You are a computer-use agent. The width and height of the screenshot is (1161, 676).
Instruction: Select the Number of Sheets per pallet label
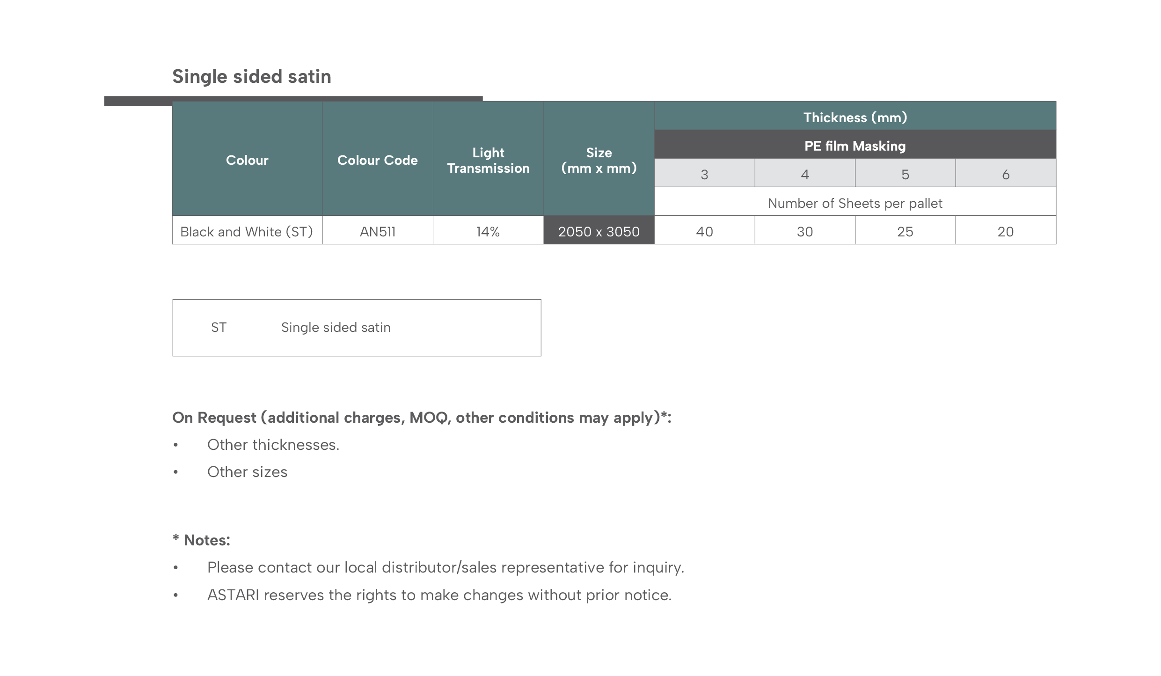pyautogui.click(x=855, y=203)
